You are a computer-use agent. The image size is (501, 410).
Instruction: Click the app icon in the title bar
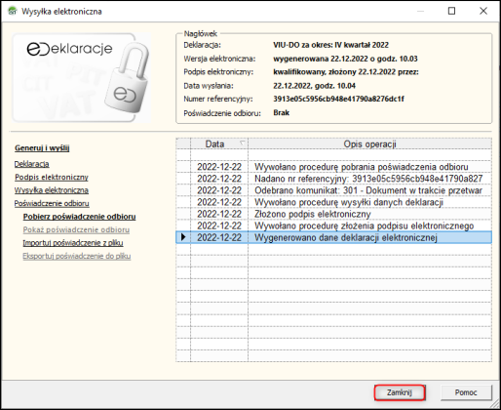tap(13, 11)
